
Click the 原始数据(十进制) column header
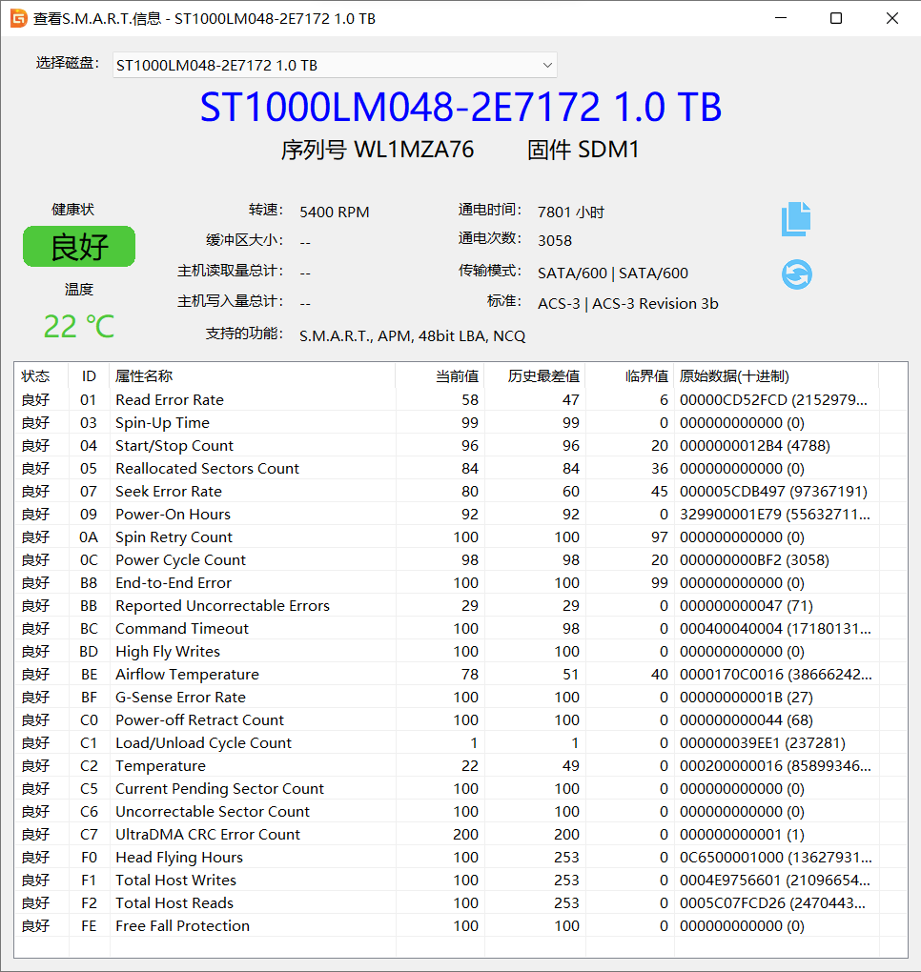(733, 376)
